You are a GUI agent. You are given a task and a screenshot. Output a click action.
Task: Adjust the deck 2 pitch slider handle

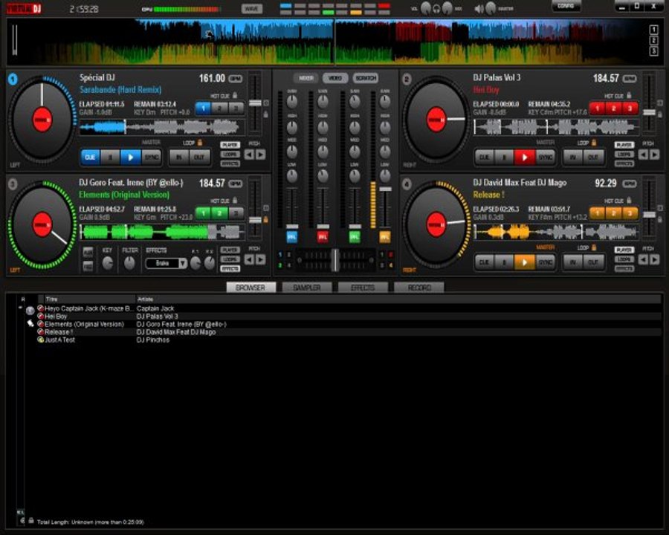pos(649,112)
